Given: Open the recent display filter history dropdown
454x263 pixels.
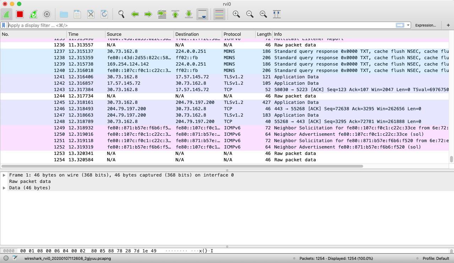Looking at the screenshot, I should (x=409, y=25).
